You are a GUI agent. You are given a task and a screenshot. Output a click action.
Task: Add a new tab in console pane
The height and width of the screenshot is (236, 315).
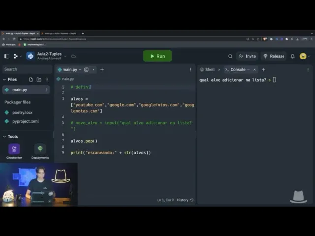click(x=263, y=70)
